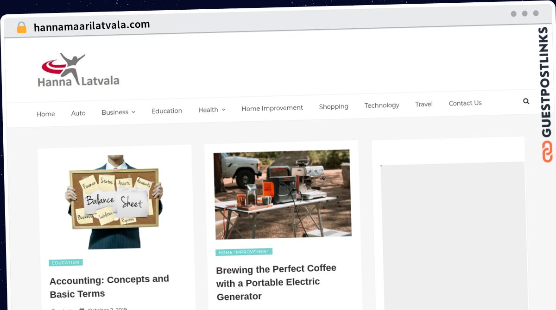
Task: Click the Hanna Latvala site logo
Action: click(x=78, y=70)
